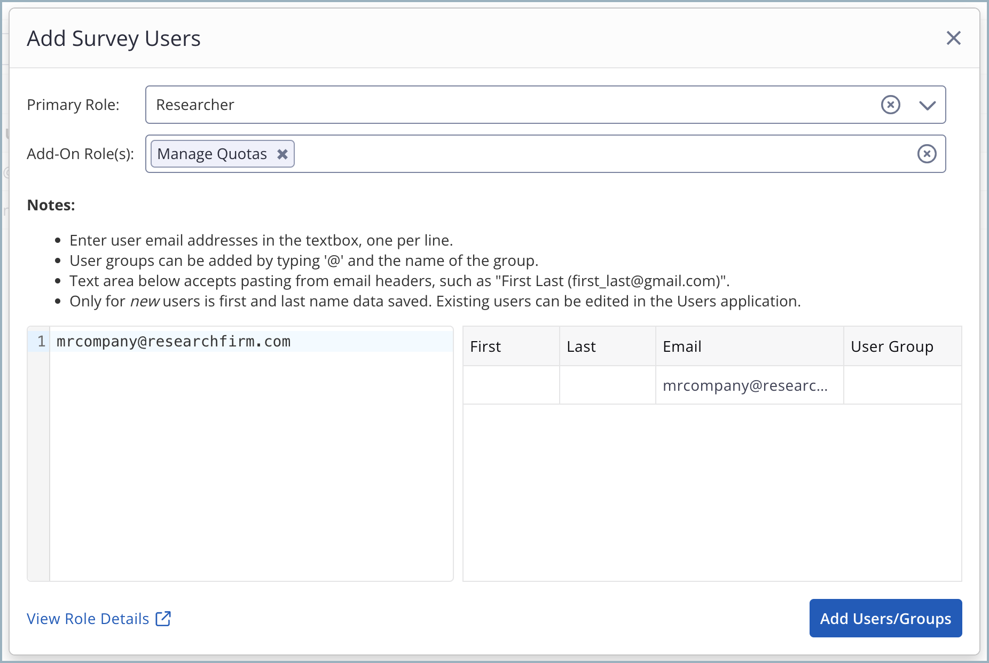Expand the Primary Role dropdown
The width and height of the screenshot is (989, 663).
(928, 105)
